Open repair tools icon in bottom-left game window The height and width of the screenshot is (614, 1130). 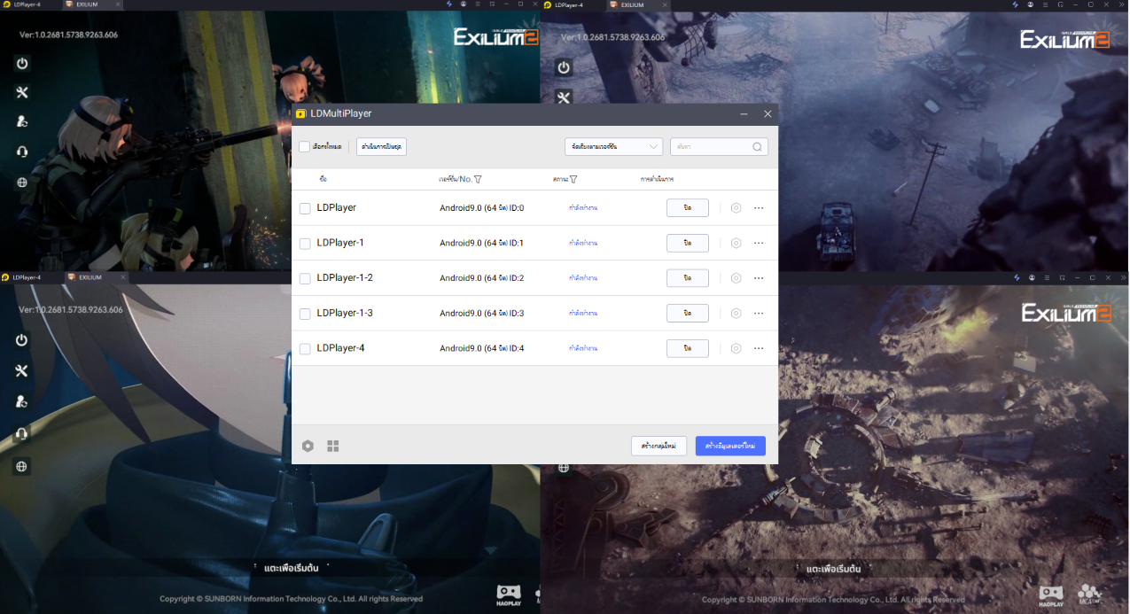[x=22, y=370]
